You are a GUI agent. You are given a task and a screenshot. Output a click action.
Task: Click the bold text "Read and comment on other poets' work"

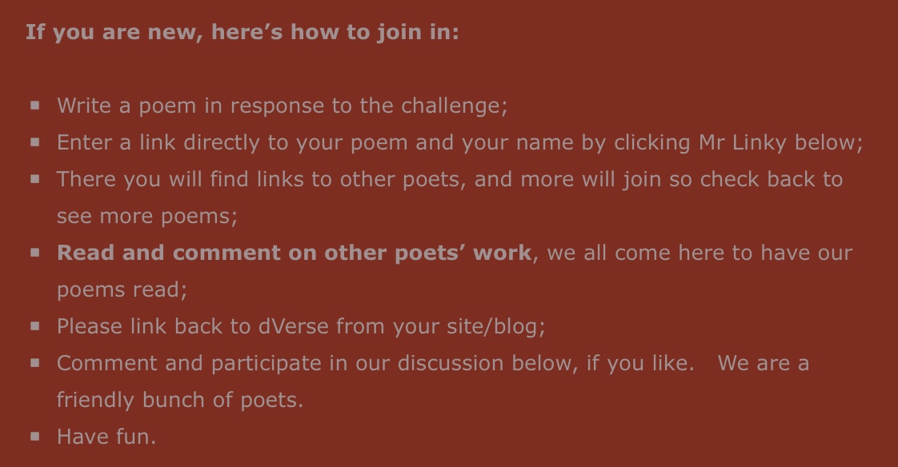[x=294, y=253]
